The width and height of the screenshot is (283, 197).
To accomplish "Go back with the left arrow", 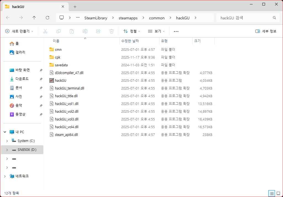I will coord(8,17).
